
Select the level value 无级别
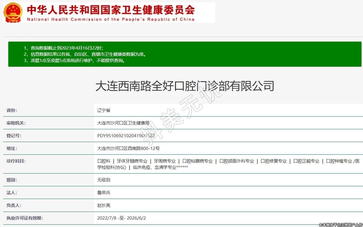(x=104, y=180)
